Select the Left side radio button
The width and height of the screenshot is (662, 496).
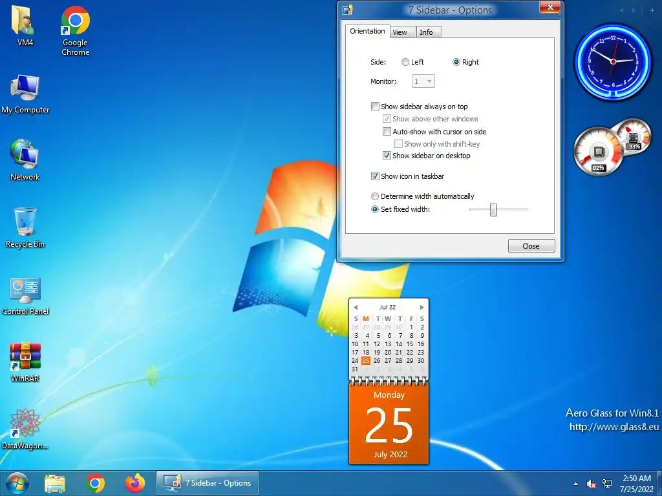(x=405, y=62)
